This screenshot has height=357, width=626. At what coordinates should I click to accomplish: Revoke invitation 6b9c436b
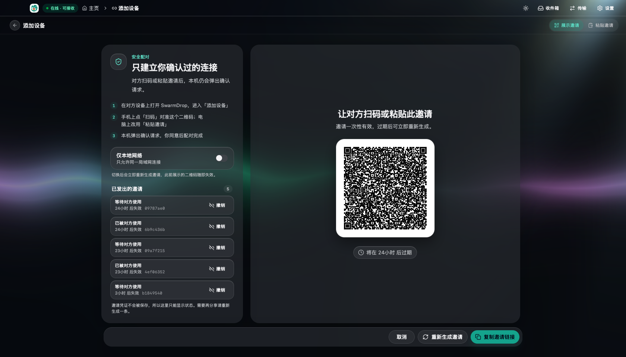click(217, 226)
